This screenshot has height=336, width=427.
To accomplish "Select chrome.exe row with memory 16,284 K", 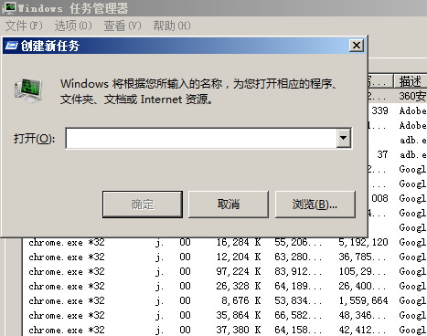I will click(x=225, y=242).
